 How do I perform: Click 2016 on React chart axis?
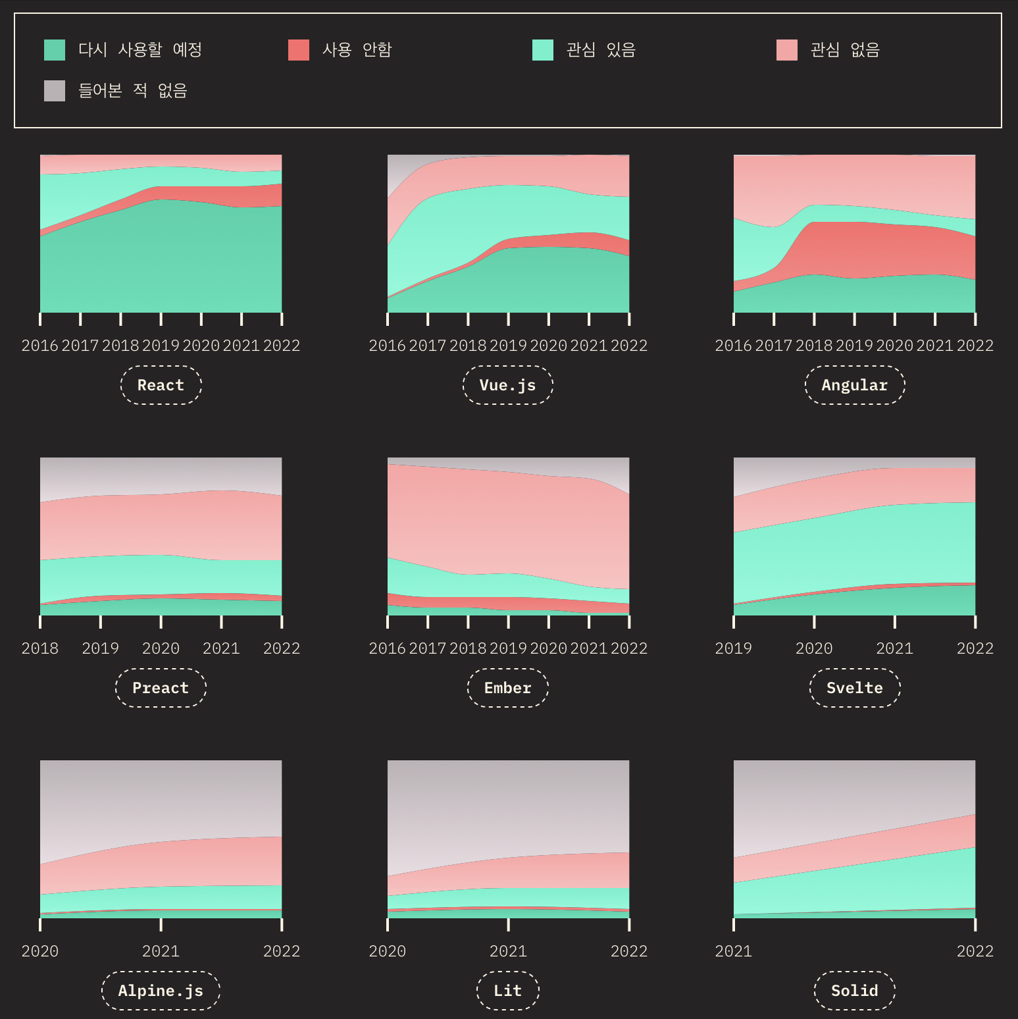click(x=40, y=346)
